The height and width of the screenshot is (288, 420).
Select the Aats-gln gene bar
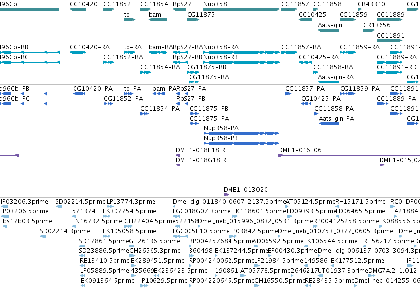click(x=328, y=30)
